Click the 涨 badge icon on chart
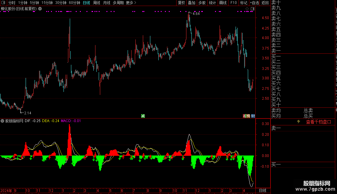This screenshot has width=337, height=194. point(245,116)
